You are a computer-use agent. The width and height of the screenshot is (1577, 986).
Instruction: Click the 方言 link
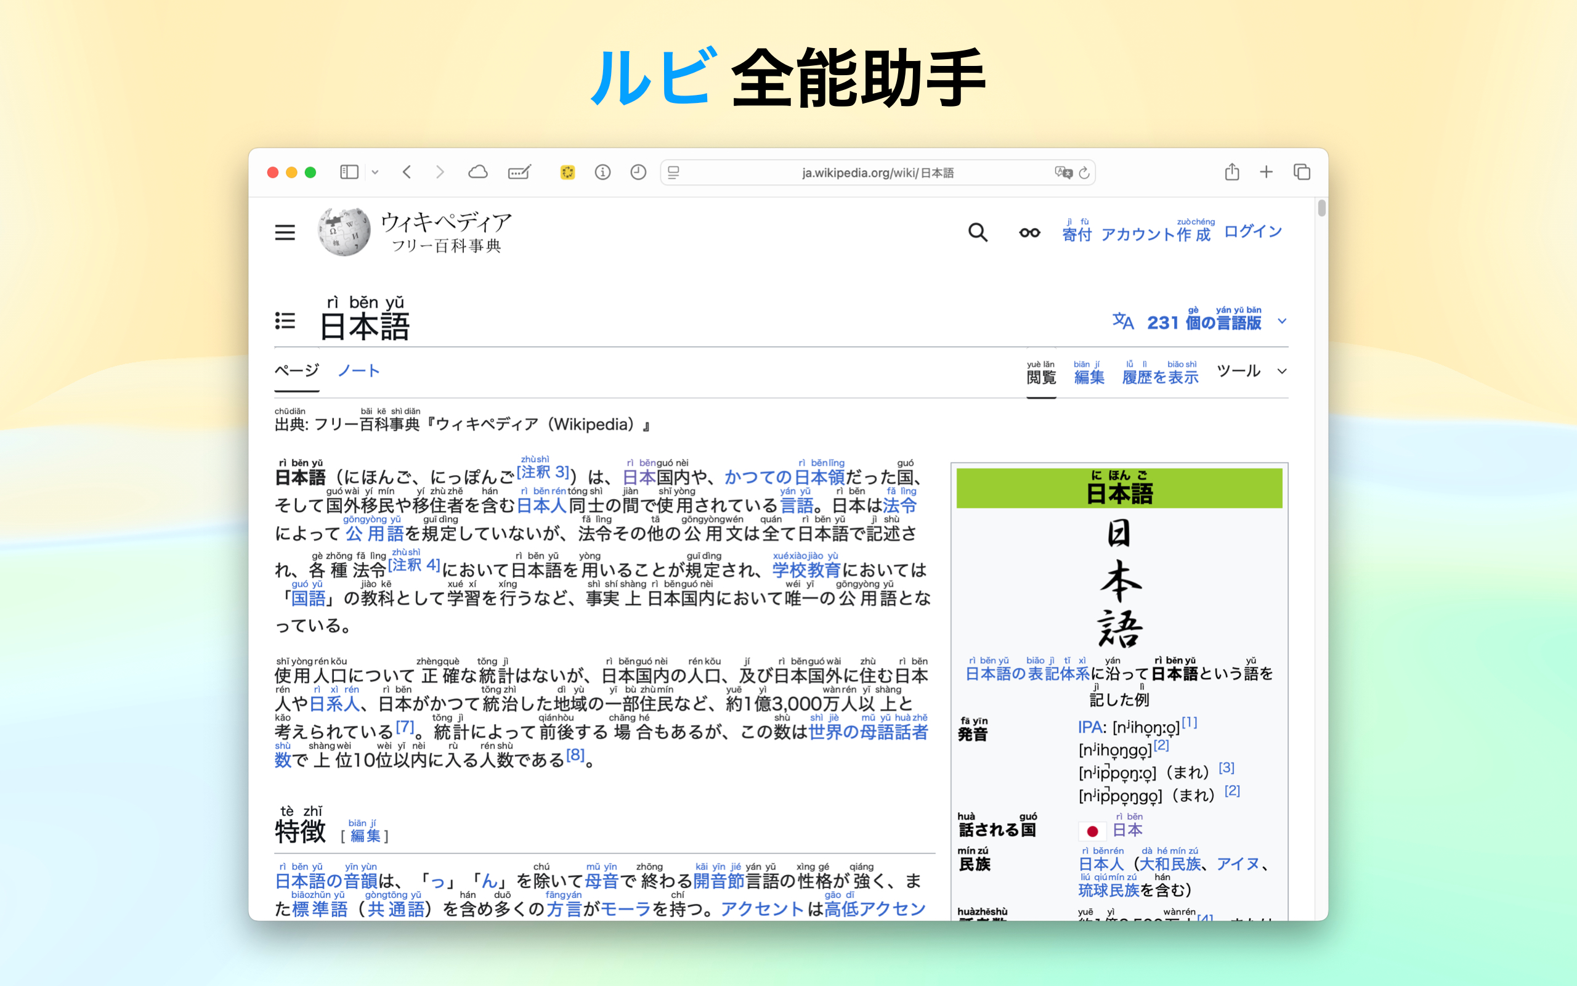click(564, 908)
